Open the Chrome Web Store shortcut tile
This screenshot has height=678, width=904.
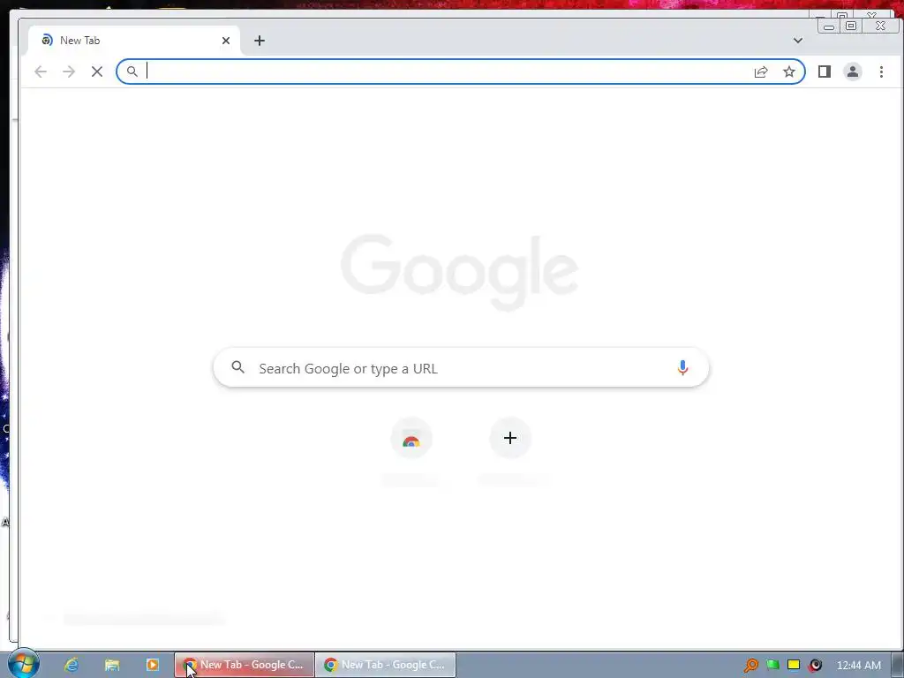click(x=411, y=439)
